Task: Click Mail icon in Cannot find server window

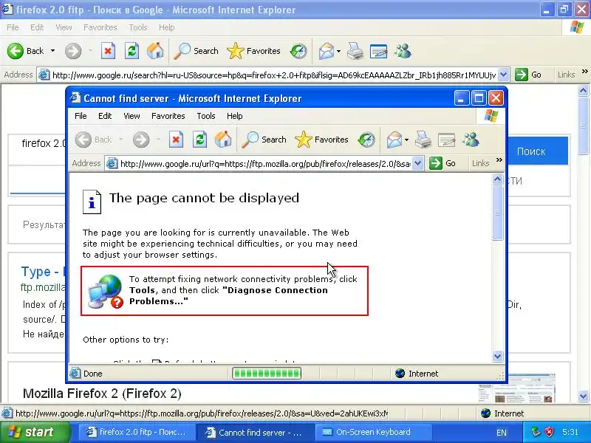Action: coord(394,140)
